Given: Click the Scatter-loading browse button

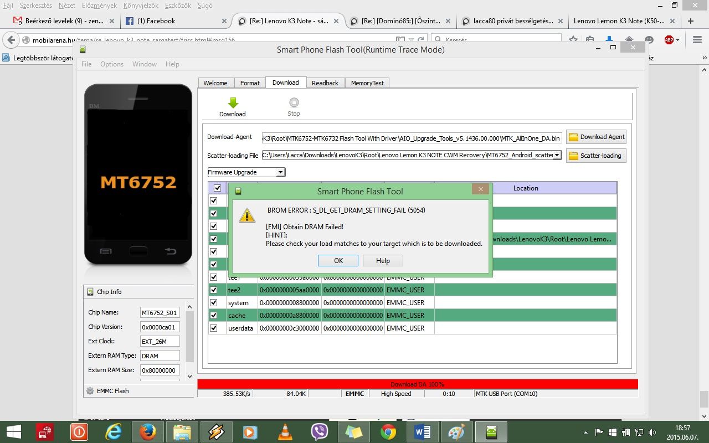Looking at the screenshot, I should coord(596,156).
